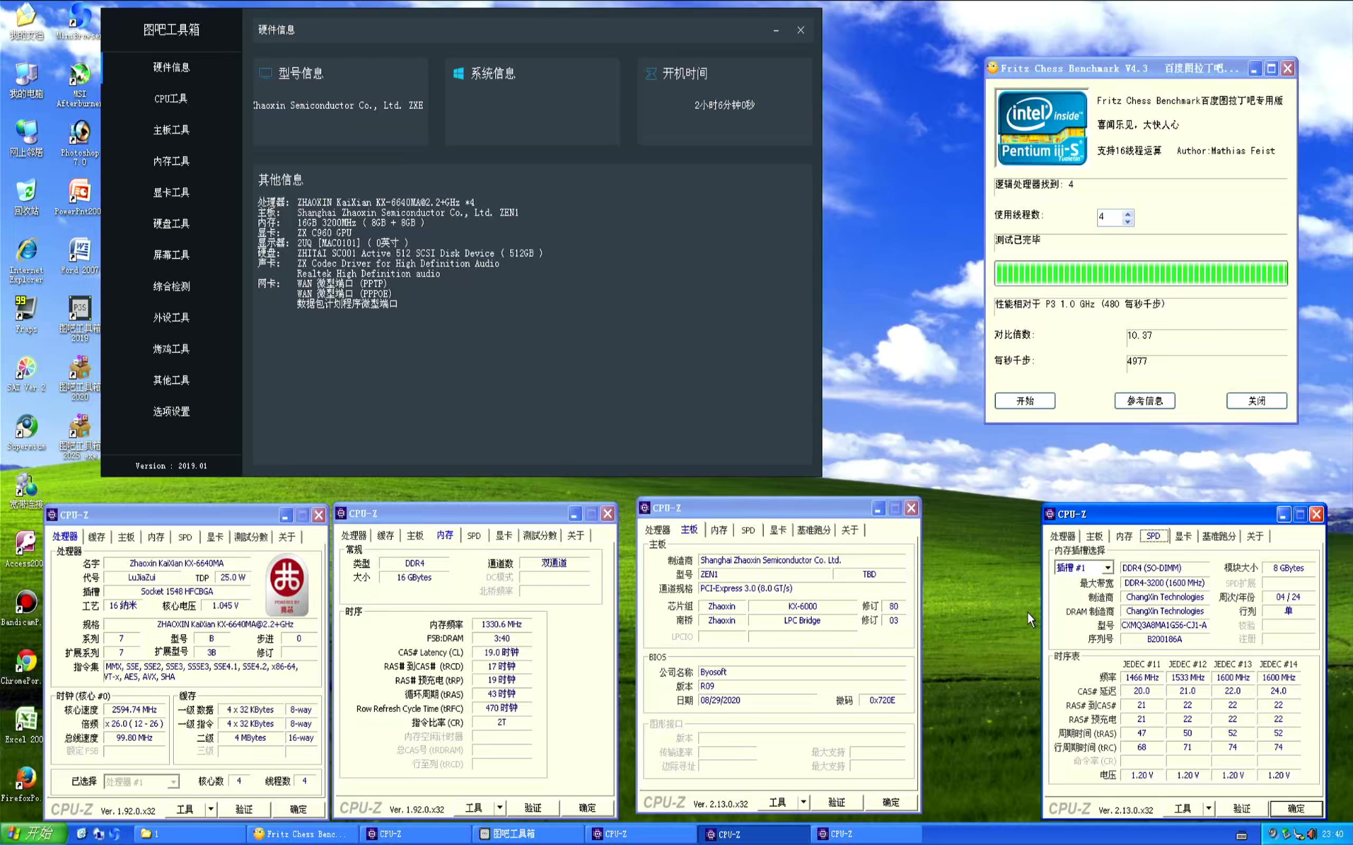Launch the Photoshop 7.0 desktop icon
This screenshot has height=845, width=1353.
click(79, 143)
